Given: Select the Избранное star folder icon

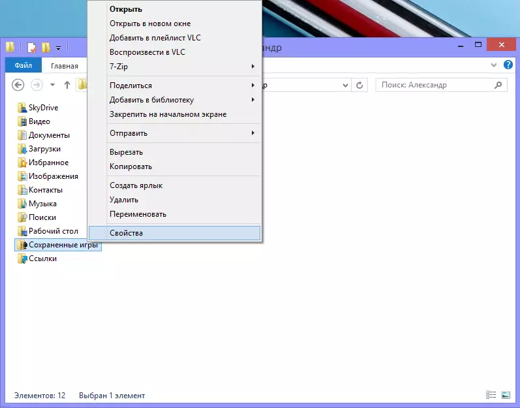Looking at the screenshot, I should [22, 163].
